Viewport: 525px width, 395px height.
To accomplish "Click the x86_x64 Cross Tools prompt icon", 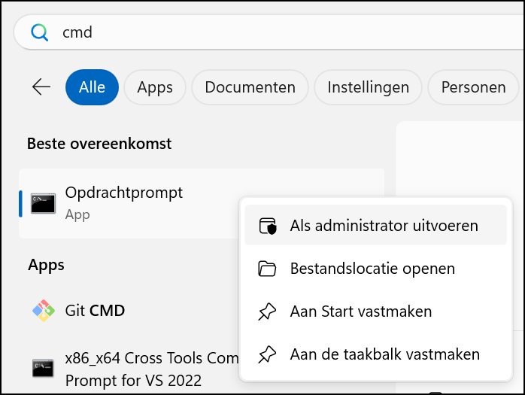I will 43,368.
